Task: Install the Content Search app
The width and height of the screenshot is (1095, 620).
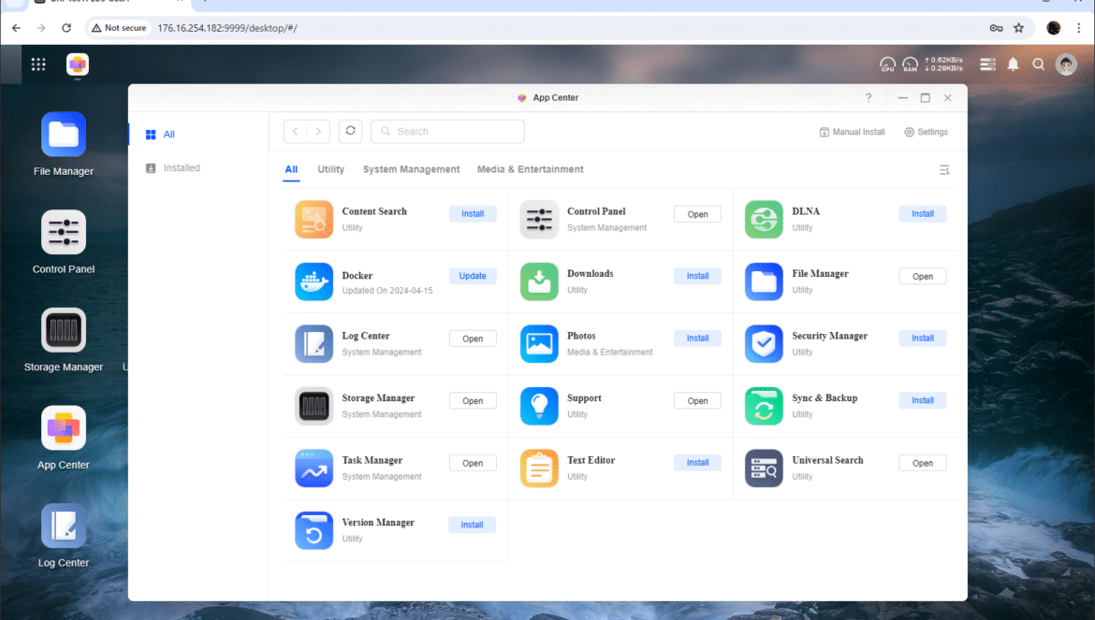Action: point(473,214)
